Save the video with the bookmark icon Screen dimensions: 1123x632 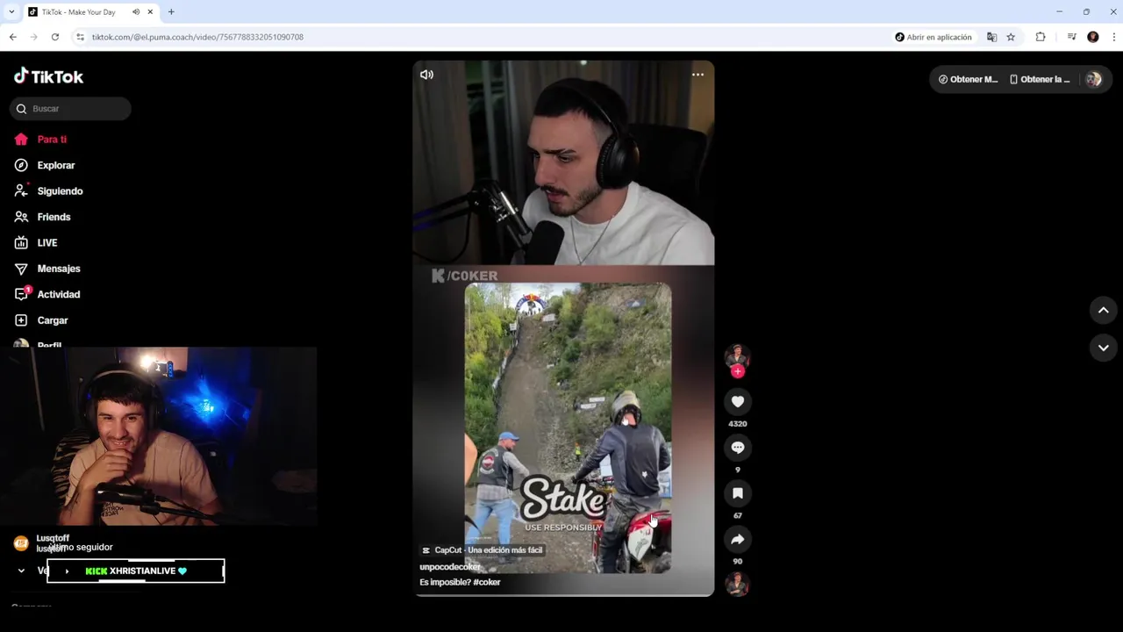click(738, 493)
